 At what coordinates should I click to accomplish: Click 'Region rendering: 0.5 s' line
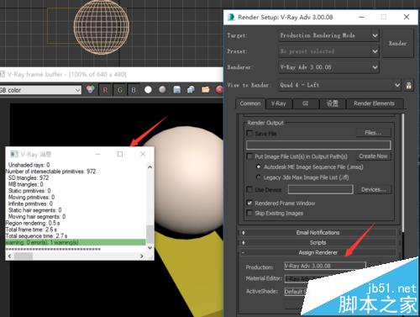point(33,223)
